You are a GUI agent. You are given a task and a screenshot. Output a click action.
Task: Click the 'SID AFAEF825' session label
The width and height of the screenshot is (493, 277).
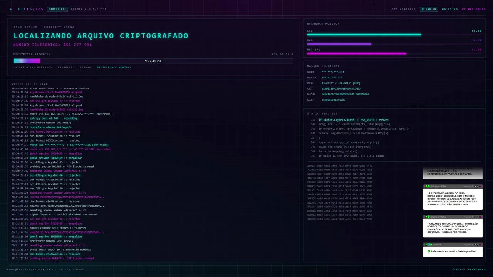tap(404, 9)
